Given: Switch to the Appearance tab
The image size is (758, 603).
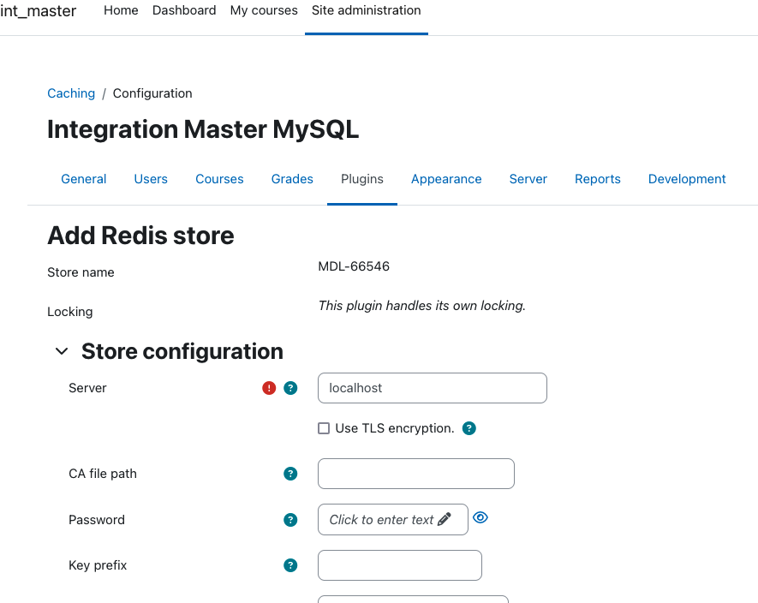Looking at the screenshot, I should point(446,179).
